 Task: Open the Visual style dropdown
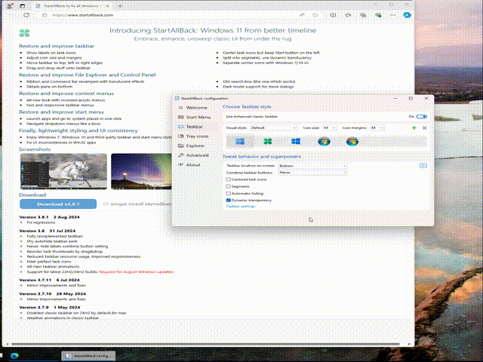274,127
